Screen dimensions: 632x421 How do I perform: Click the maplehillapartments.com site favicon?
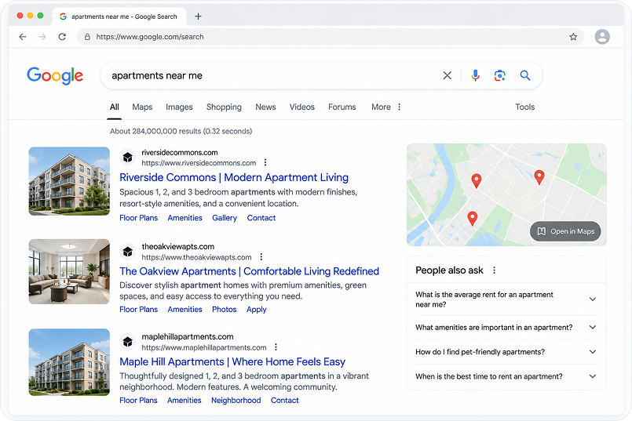tap(128, 342)
